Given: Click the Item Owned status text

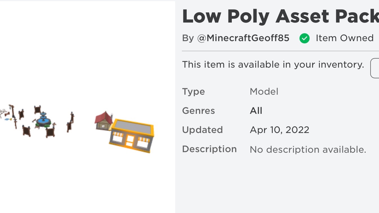Looking at the screenshot, I should 345,38.
